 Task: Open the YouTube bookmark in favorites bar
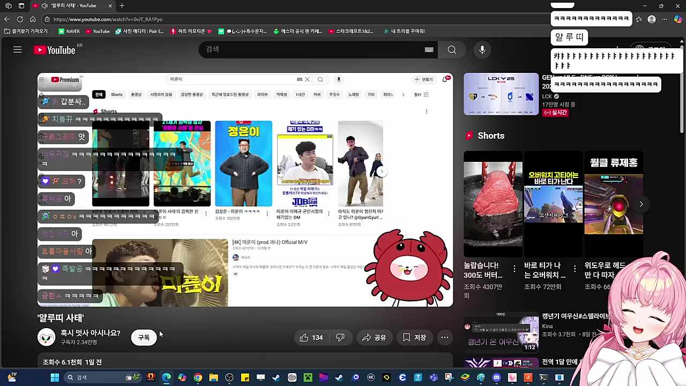(97, 31)
